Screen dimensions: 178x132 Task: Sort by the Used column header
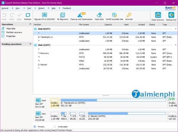[x=126, y=25]
